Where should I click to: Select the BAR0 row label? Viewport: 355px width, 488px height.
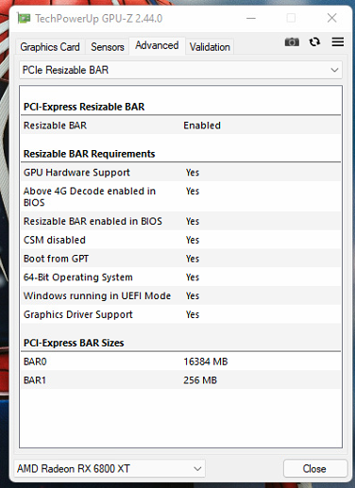click(x=35, y=362)
